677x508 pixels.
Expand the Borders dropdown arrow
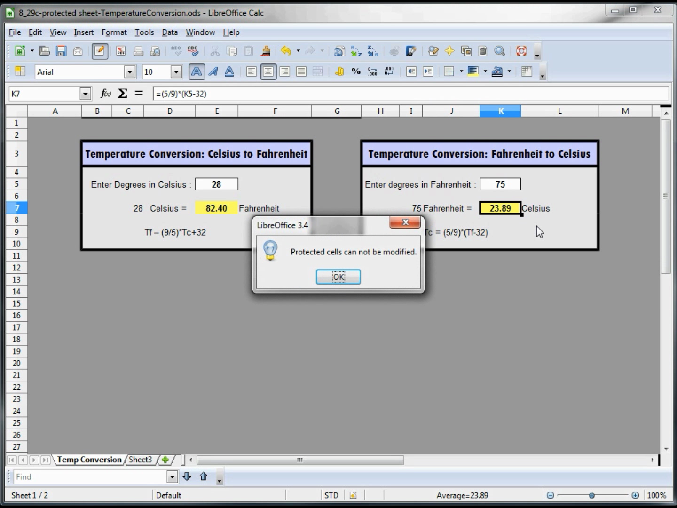(461, 71)
